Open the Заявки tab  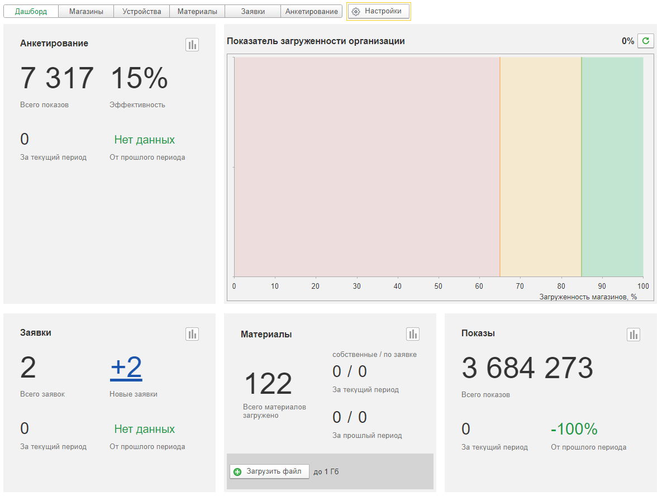(252, 12)
